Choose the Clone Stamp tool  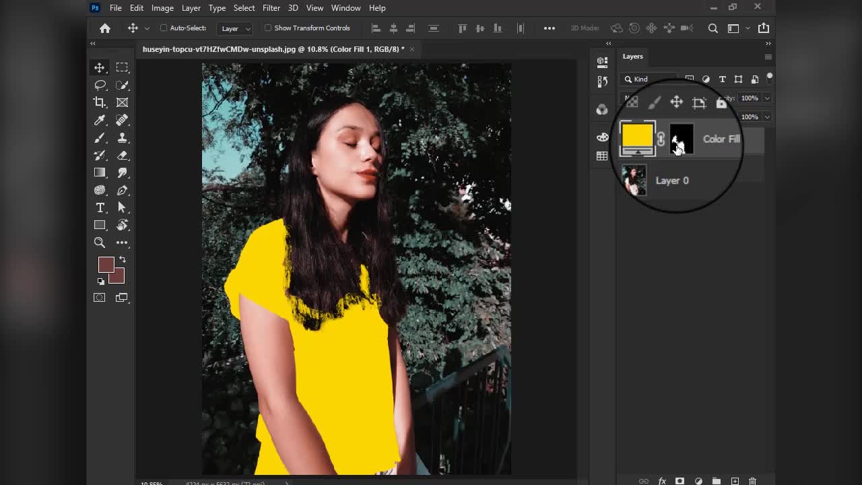pyautogui.click(x=122, y=137)
